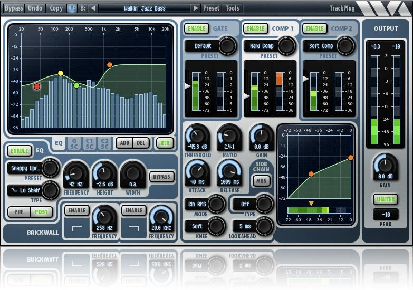
Task: Click the DEL band button
Action: (141, 143)
